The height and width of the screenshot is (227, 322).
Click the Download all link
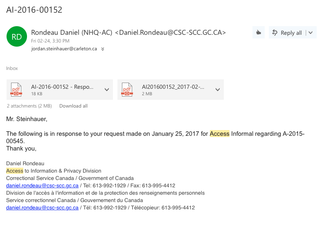[73, 106]
